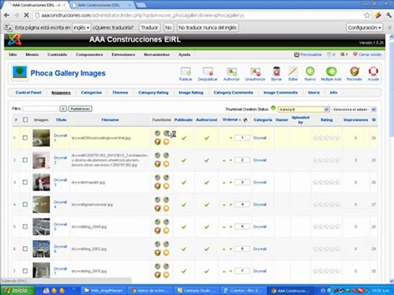This screenshot has height=295, width=394.
Task: Sort by the Filename column header
Action: tap(110, 120)
